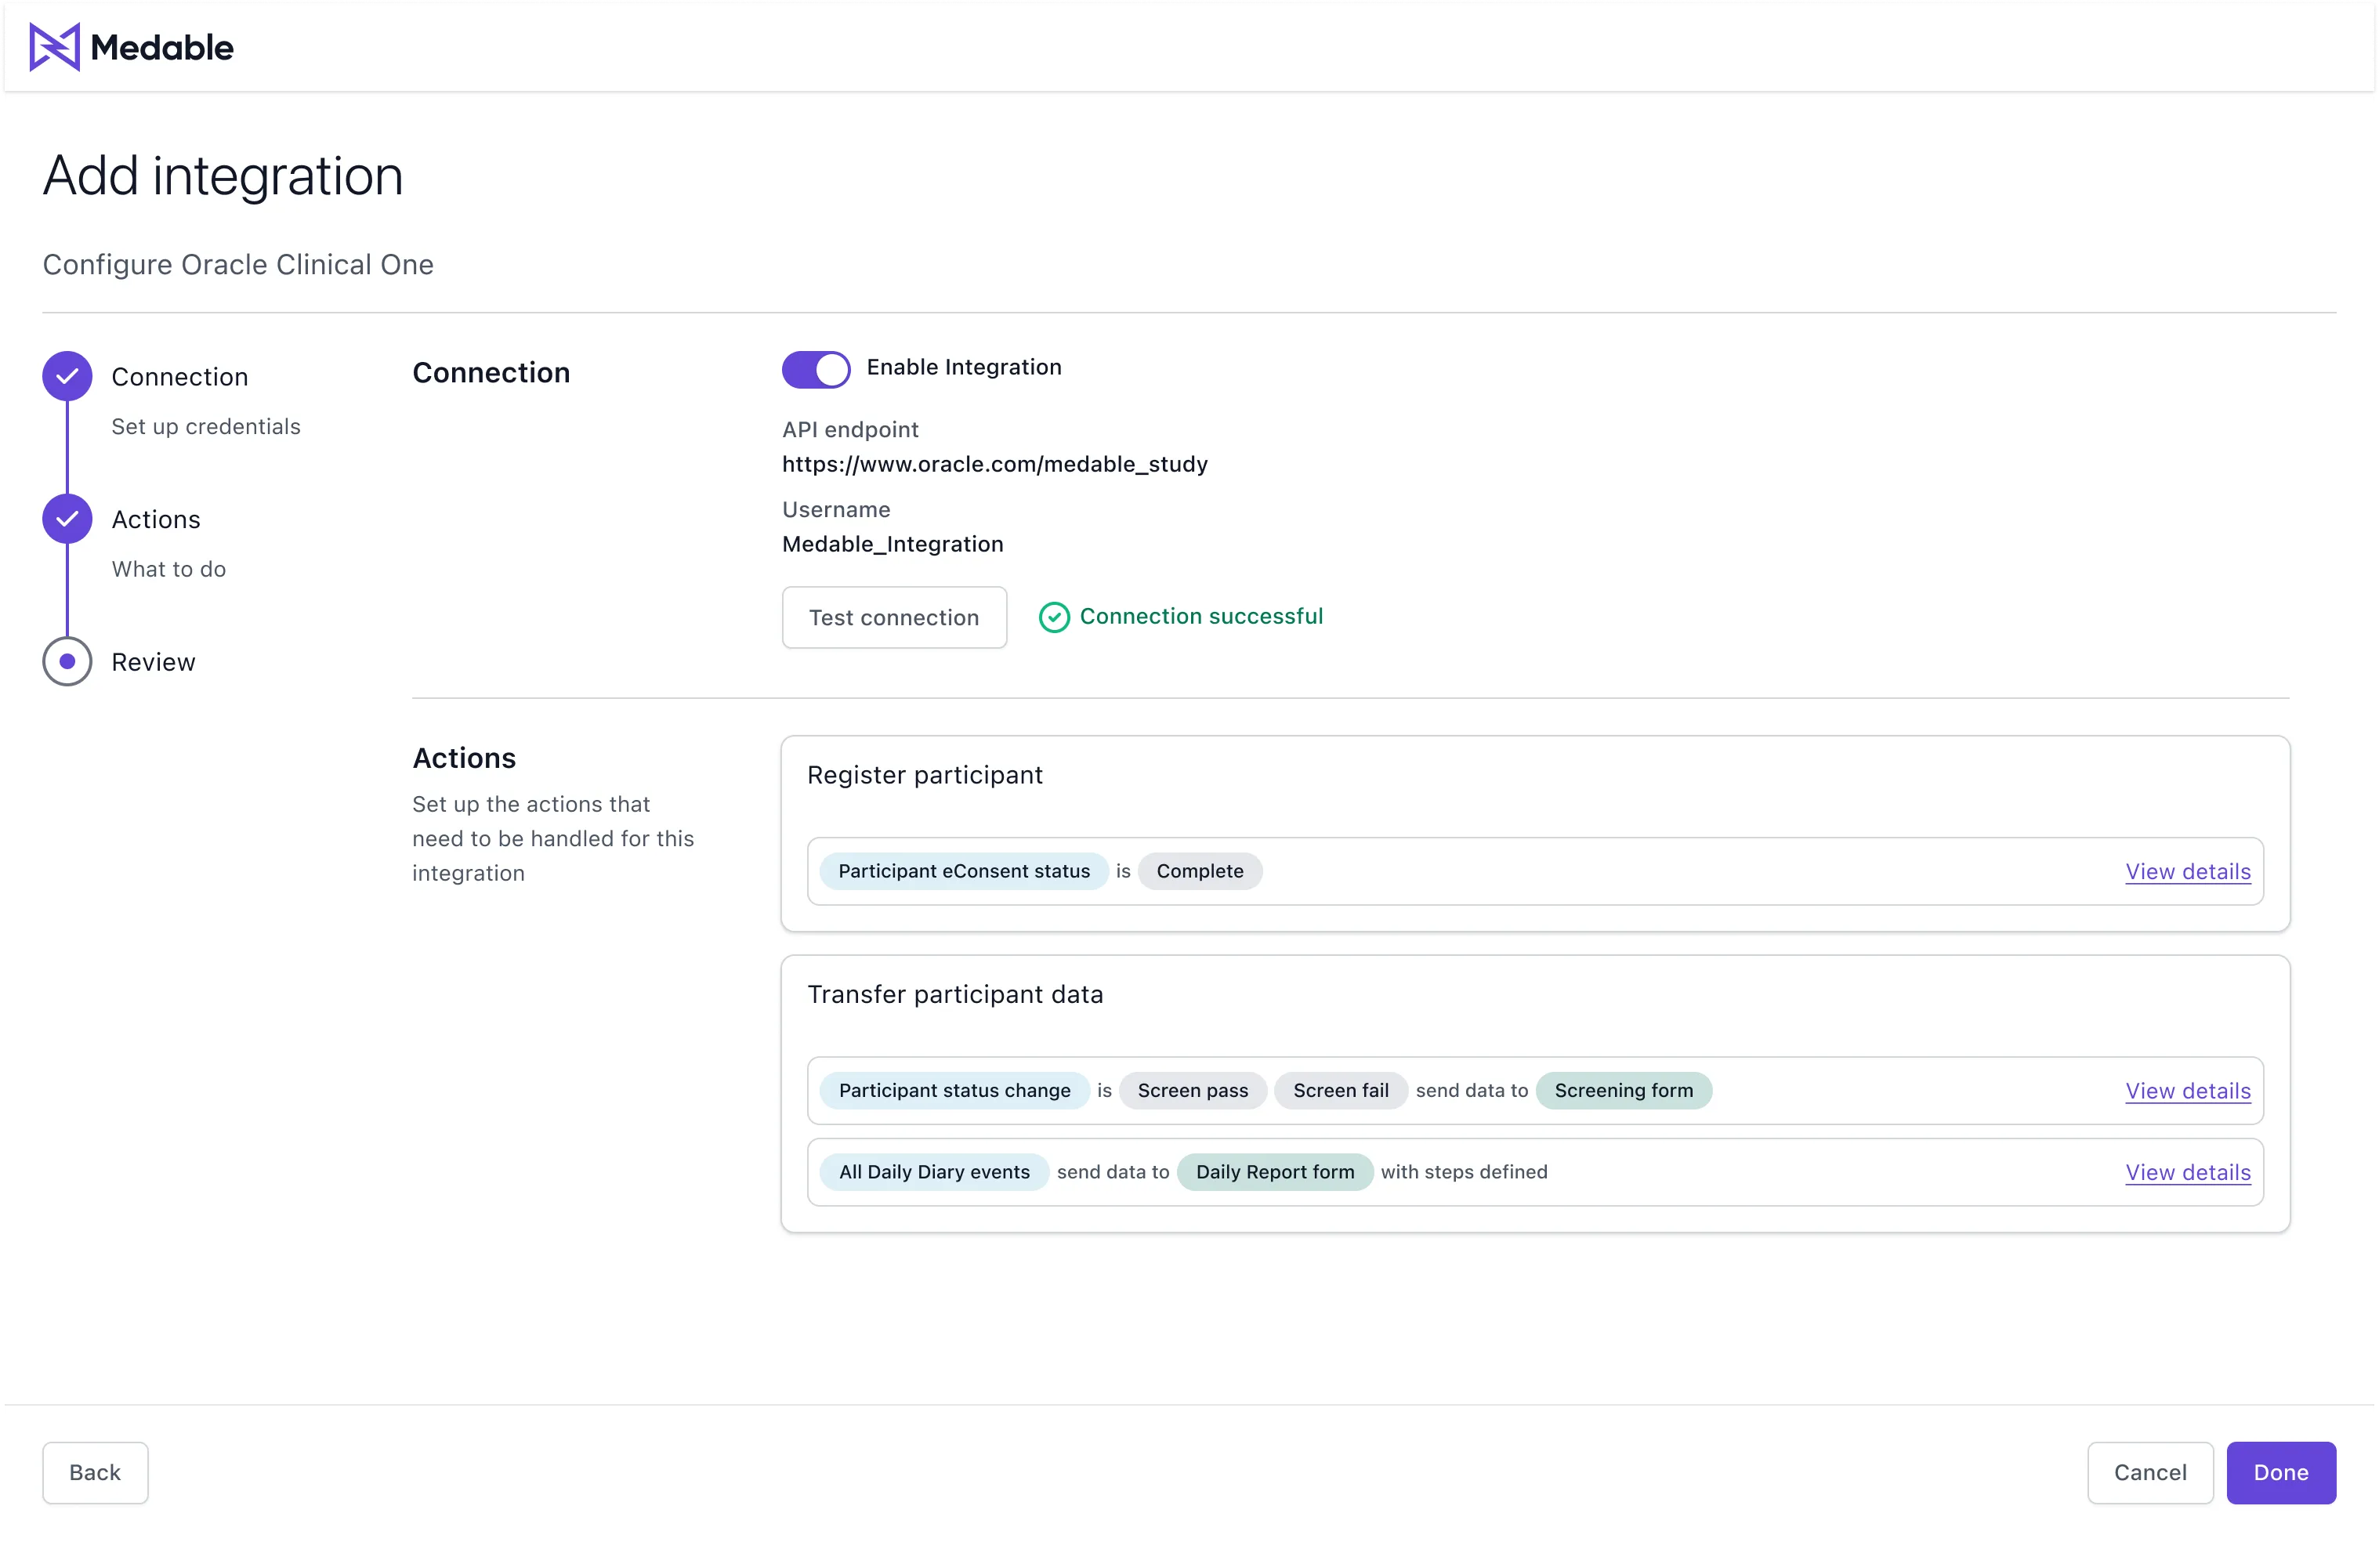Viewport: 2379px width, 1542px height.
Task: View details for Participant status change rule
Action: point(2188,1091)
